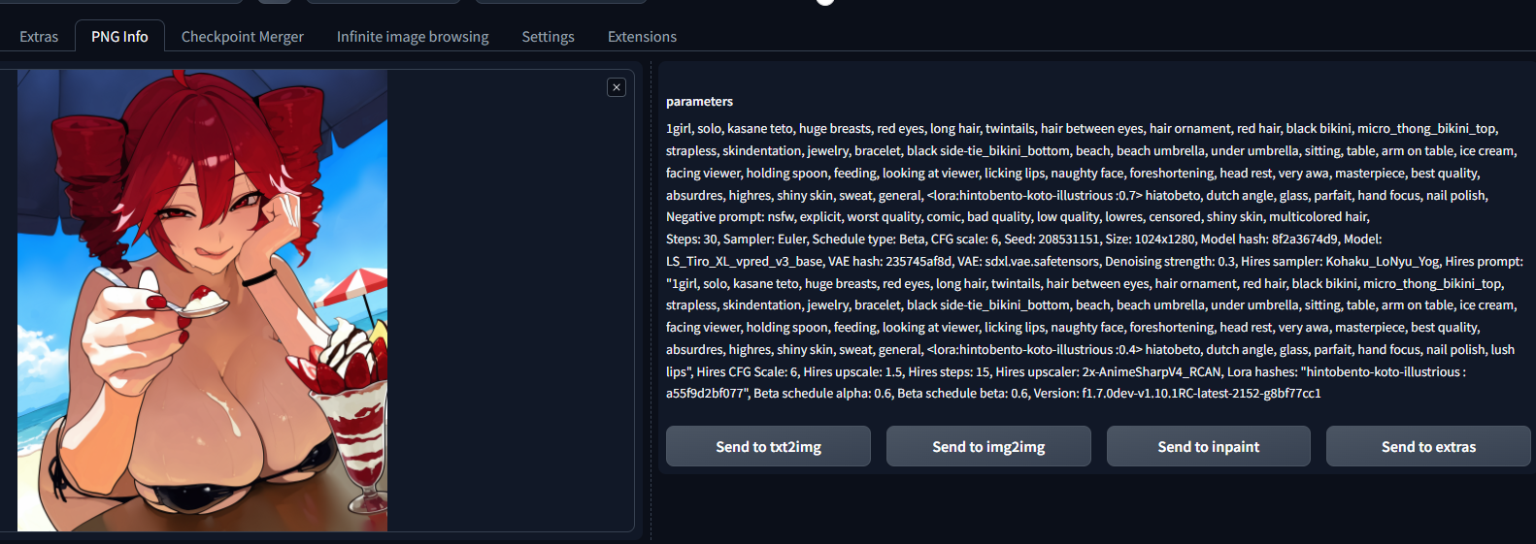Click Send to txt2img button
The width and height of the screenshot is (1536, 544).
tap(768, 446)
